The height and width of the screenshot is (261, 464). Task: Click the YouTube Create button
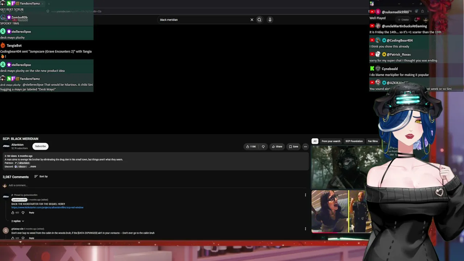click(403, 20)
